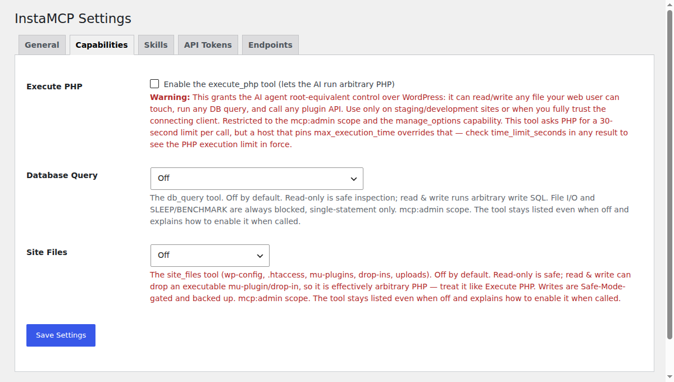The width and height of the screenshot is (674, 382).
Task: Click the Site Files row label
Action: tap(47, 252)
